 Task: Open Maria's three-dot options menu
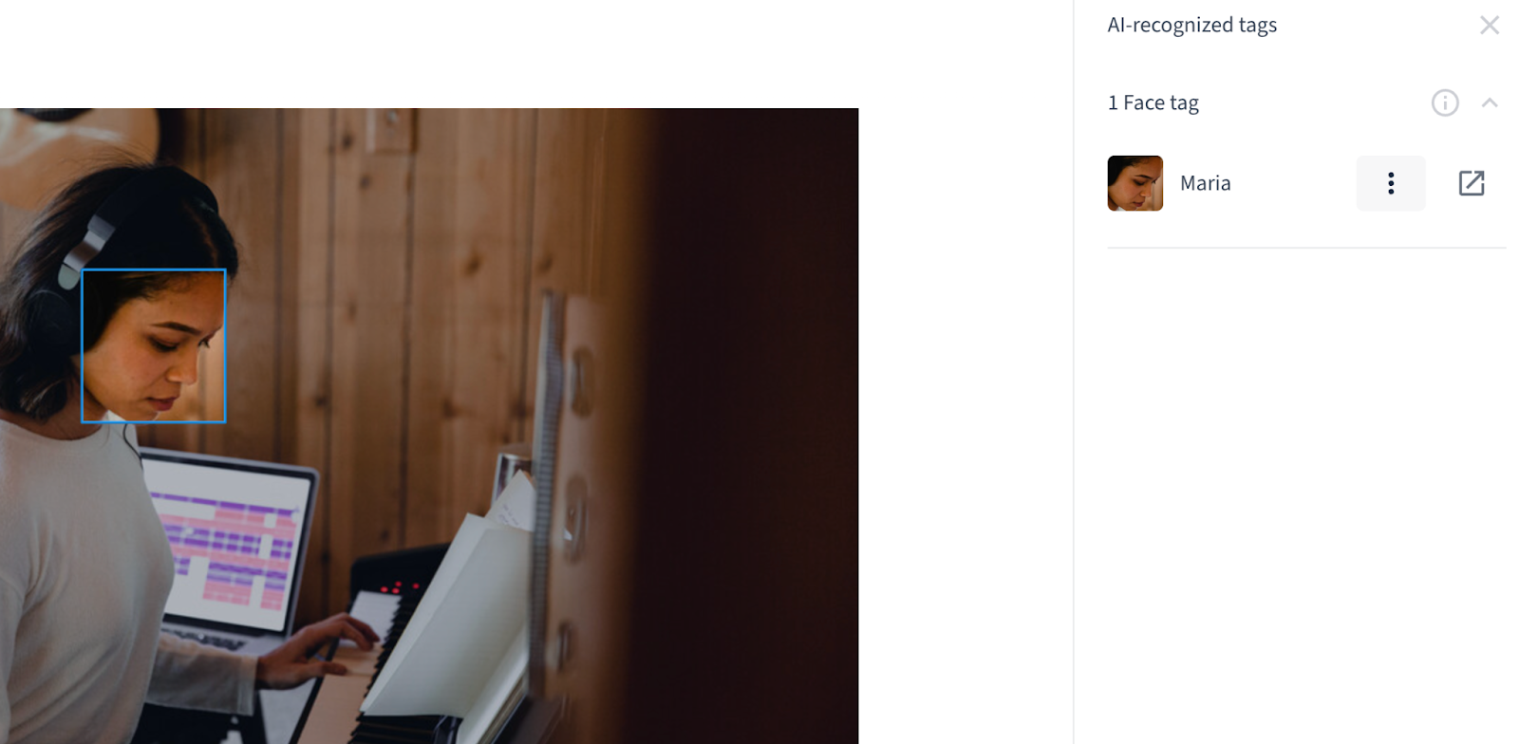(1391, 183)
